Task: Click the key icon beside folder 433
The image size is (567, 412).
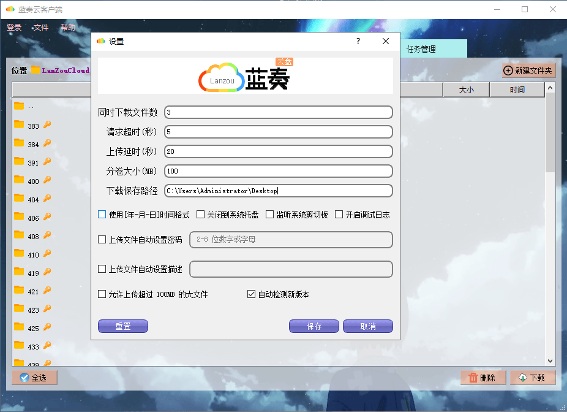Action: 47,345
